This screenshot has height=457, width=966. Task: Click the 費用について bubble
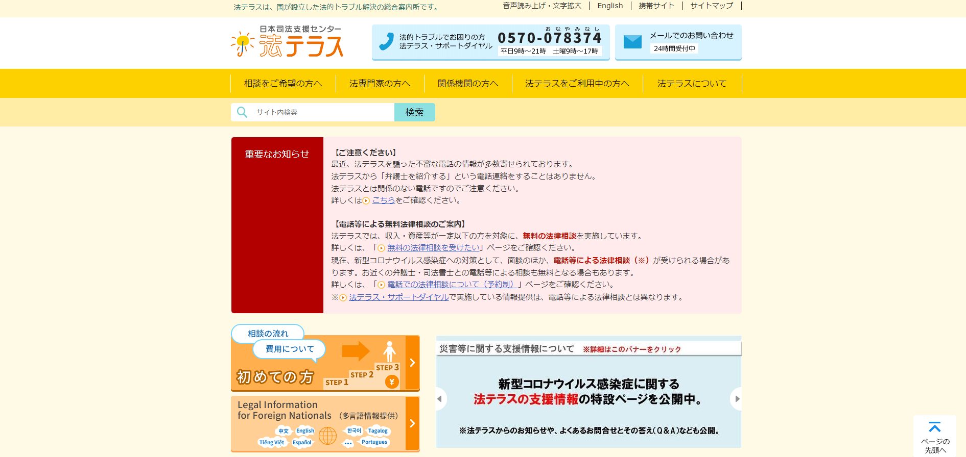tap(290, 349)
